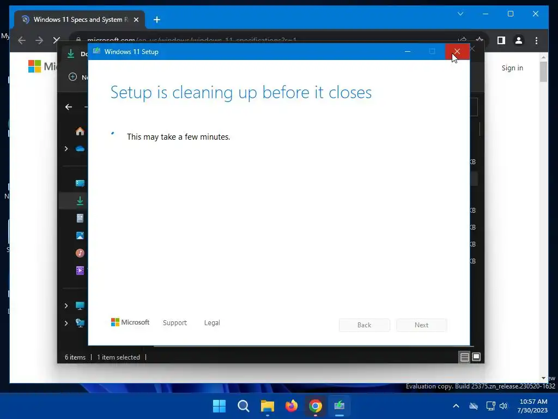
Task: Expand the This PC tree node
Action: tap(66, 306)
